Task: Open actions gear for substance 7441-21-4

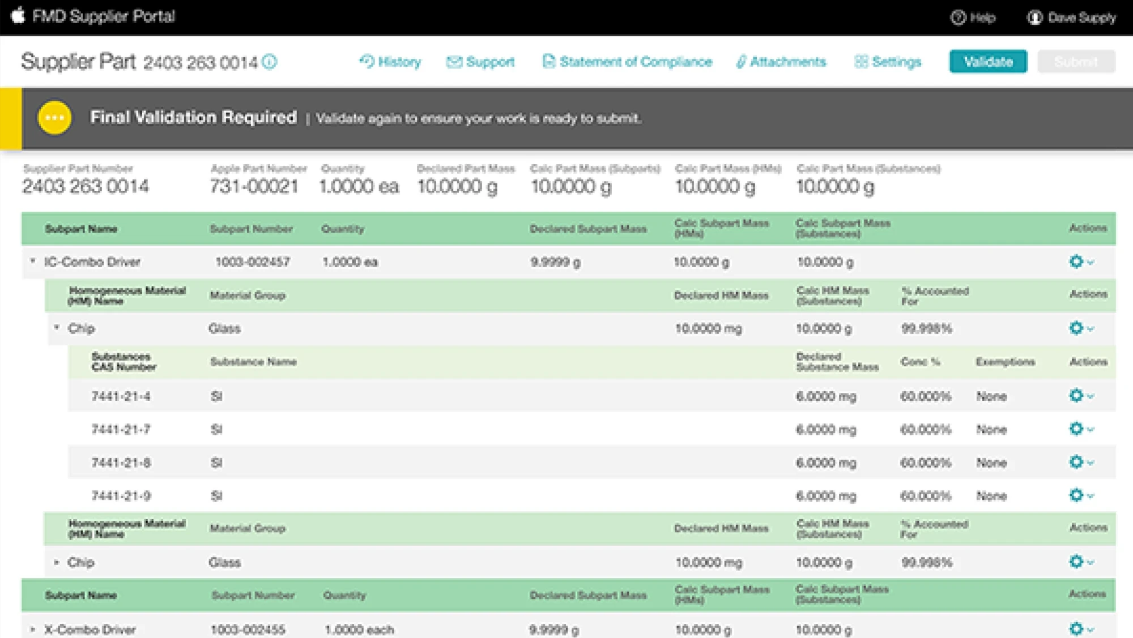Action: [1081, 395]
